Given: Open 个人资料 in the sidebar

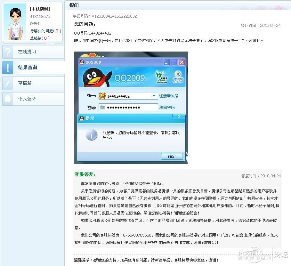Looking at the screenshot, I should coord(33,99).
